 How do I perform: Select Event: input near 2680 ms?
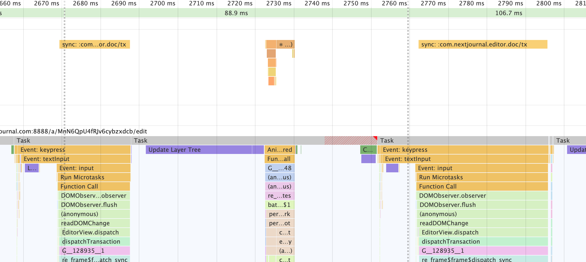93,168
